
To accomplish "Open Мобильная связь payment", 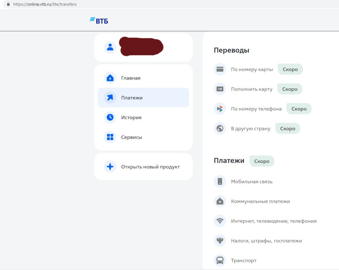I will (251, 182).
